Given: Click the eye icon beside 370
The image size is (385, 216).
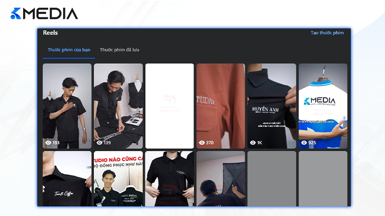Looking at the screenshot, I should [x=202, y=143].
